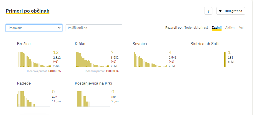Screen dimensions: 253x115
Task: Click the dropdown chevron arrow
Action: click(x=59, y=28)
